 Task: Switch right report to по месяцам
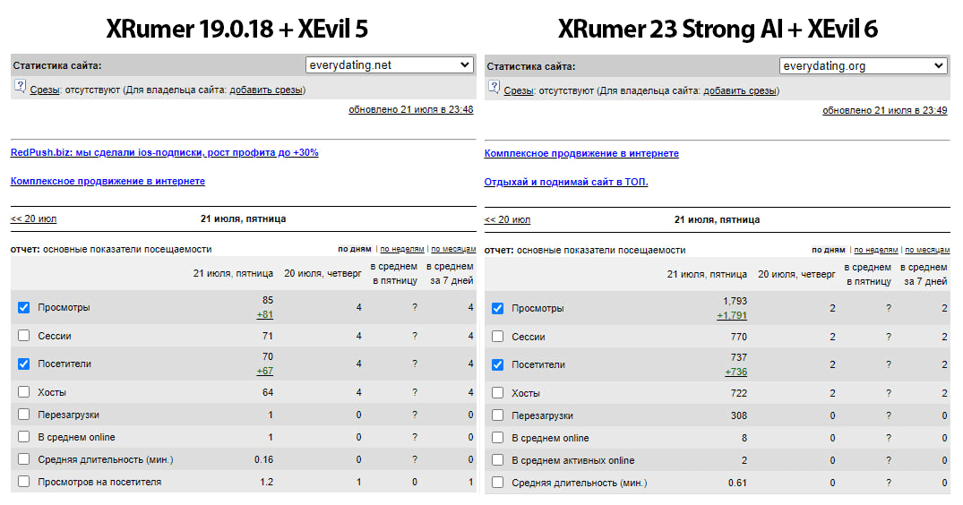click(x=927, y=250)
